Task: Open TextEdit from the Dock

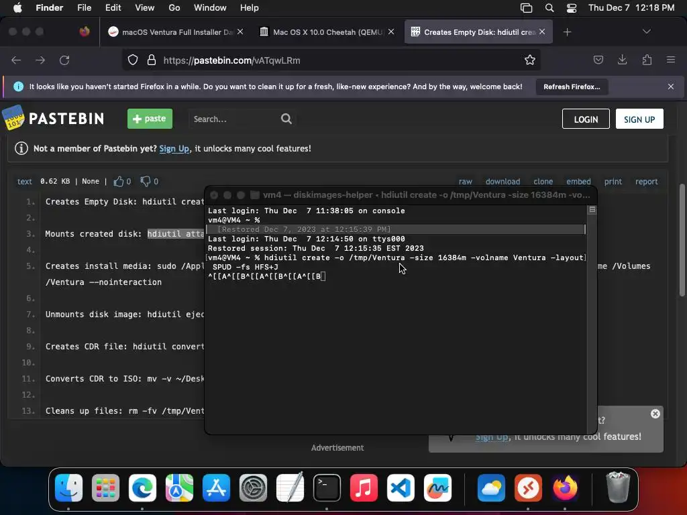Action: point(290,487)
